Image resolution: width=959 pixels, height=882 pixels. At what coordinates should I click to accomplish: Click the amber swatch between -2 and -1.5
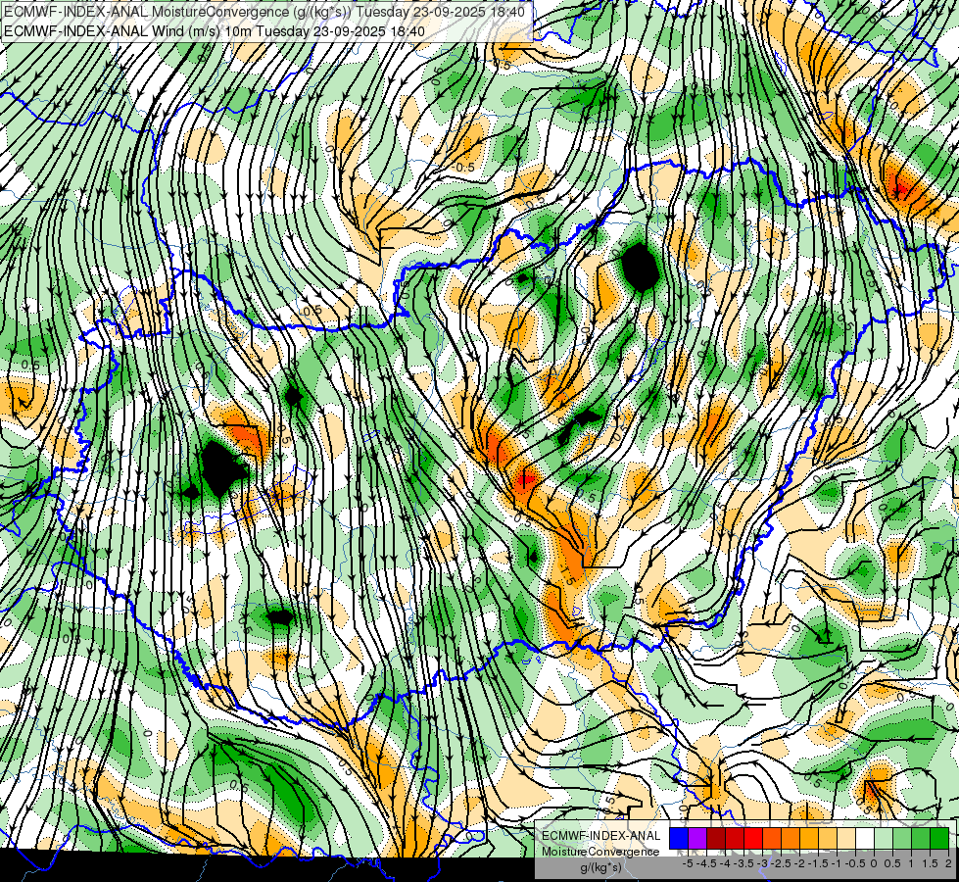click(x=809, y=838)
